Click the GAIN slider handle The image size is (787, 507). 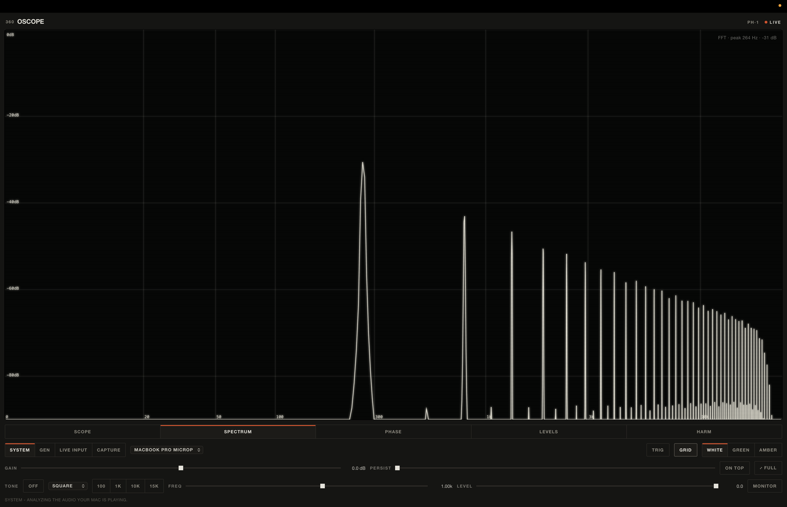(x=181, y=468)
